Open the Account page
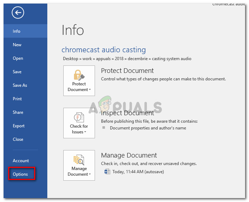The width and height of the screenshot is (249, 202). 25,160
